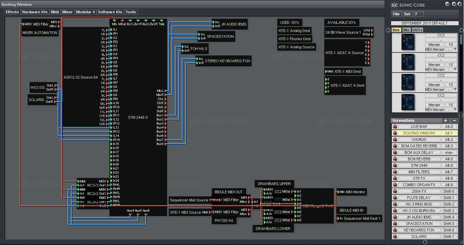Click the lock icon next to SOLARIS screenset
The image size is (464, 245).
point(395,236)
